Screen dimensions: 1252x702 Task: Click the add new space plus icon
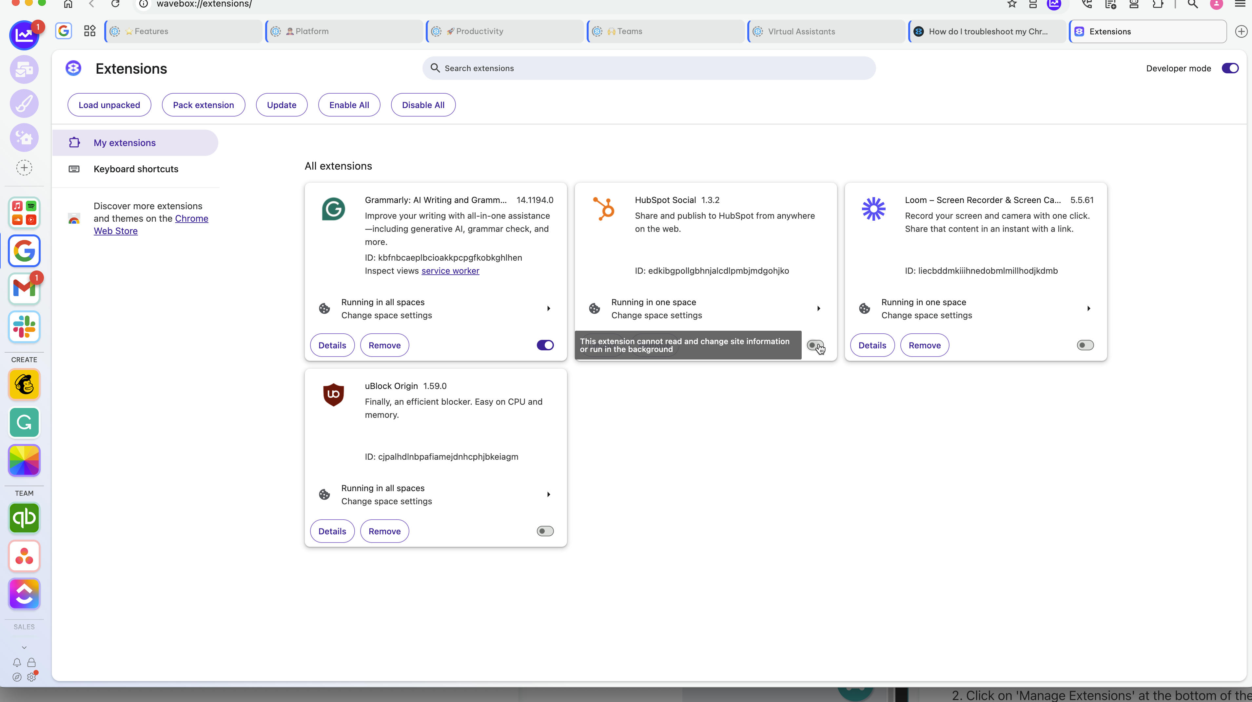(x=24, y=168)
